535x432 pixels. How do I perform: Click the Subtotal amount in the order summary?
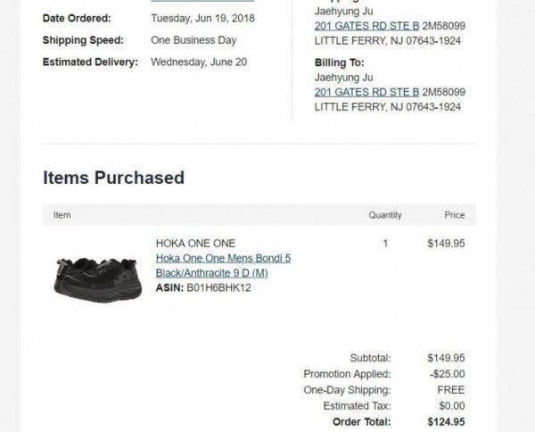click(447, 358)
